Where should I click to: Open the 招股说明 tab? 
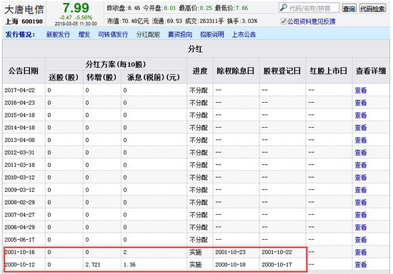coord(212,34)
